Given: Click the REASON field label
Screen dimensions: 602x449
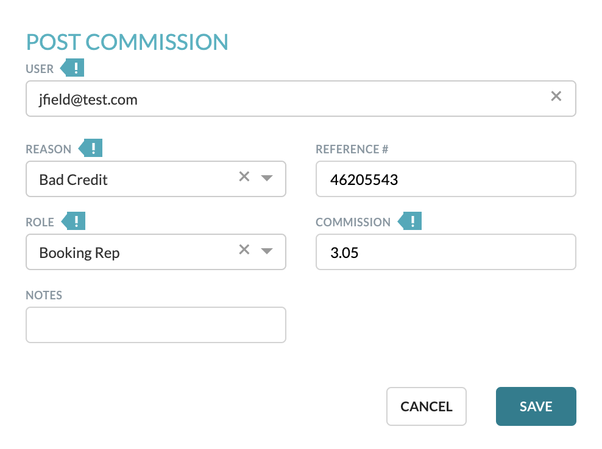Looking at the screenshot, I should click(x=48, y=148).
